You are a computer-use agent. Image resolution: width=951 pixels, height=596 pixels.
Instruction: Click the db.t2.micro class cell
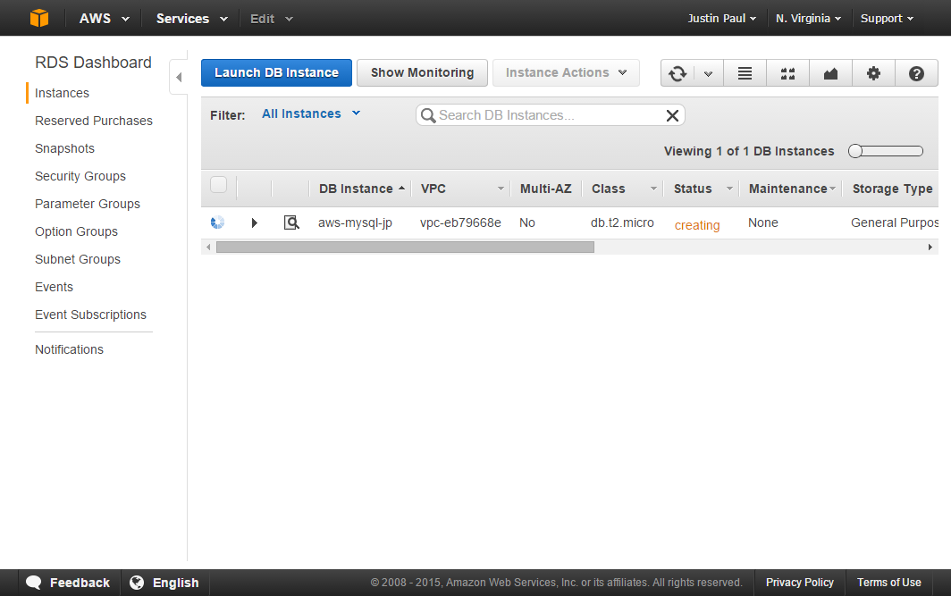pyautogui.click(x=622, y=222)
